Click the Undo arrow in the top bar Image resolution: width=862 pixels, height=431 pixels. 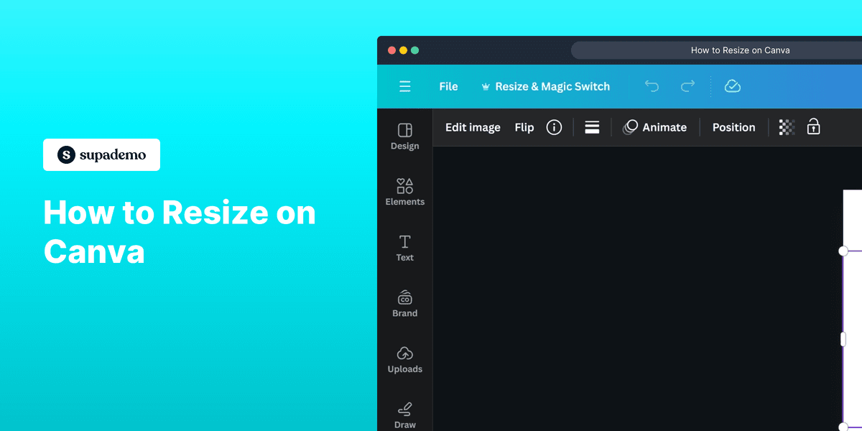click(652, 85)
